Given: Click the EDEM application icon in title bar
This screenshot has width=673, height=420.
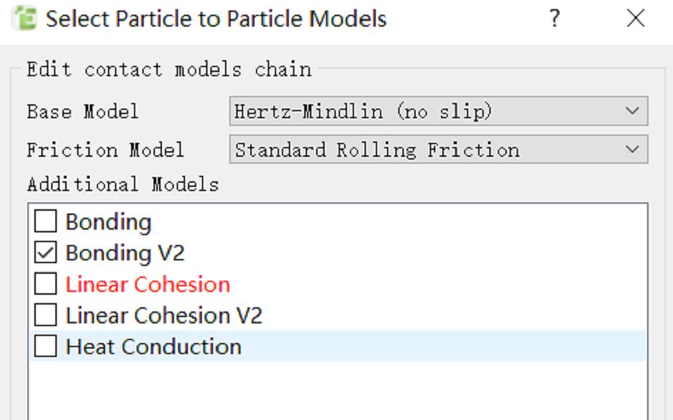Looking at the screenshot, I should [x=25, y=19].
